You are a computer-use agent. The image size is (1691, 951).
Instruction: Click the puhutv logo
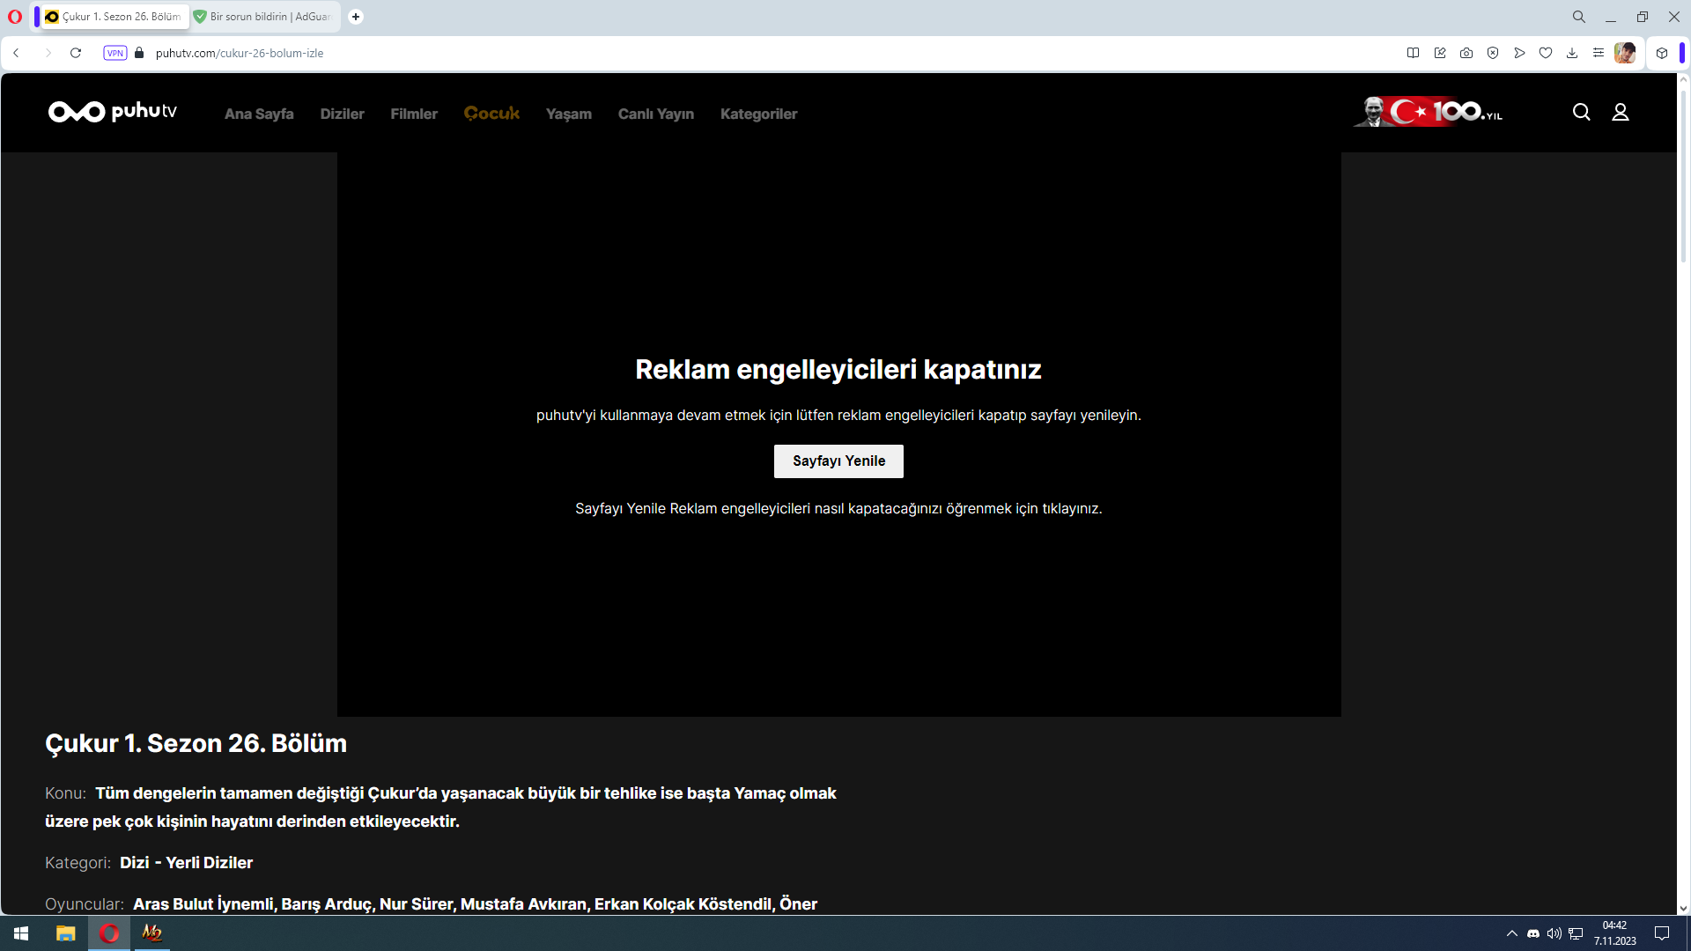[113, 113]
